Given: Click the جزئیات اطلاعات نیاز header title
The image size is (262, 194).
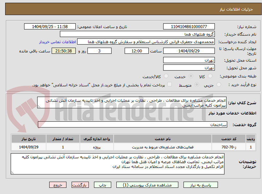Looking at the screenshot, I should pos(236,9).
